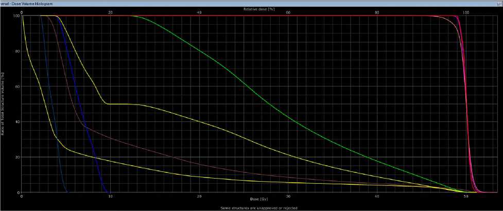Click the 10 tick on the Dose [Gy] axis
Viewport: 503px width, 211px height.
coord(110,196)
